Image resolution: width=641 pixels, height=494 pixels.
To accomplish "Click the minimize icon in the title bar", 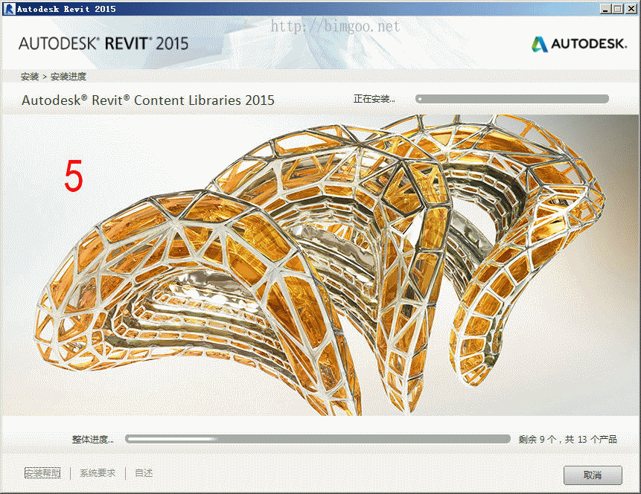I will [607, 8].
